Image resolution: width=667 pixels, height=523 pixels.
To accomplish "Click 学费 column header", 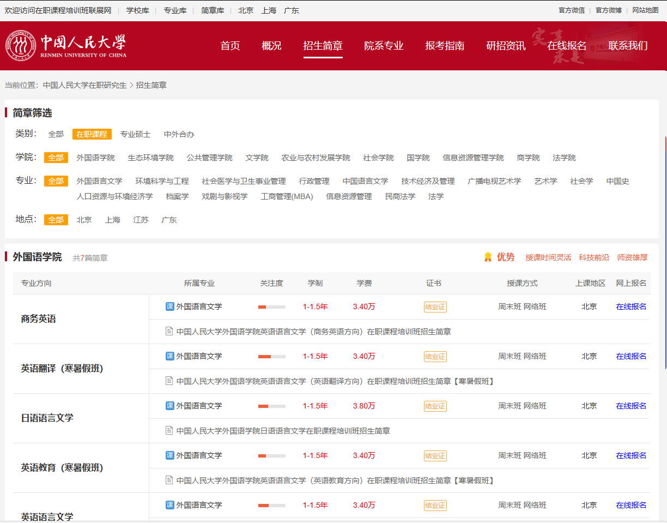I will (x=364, y=284).
